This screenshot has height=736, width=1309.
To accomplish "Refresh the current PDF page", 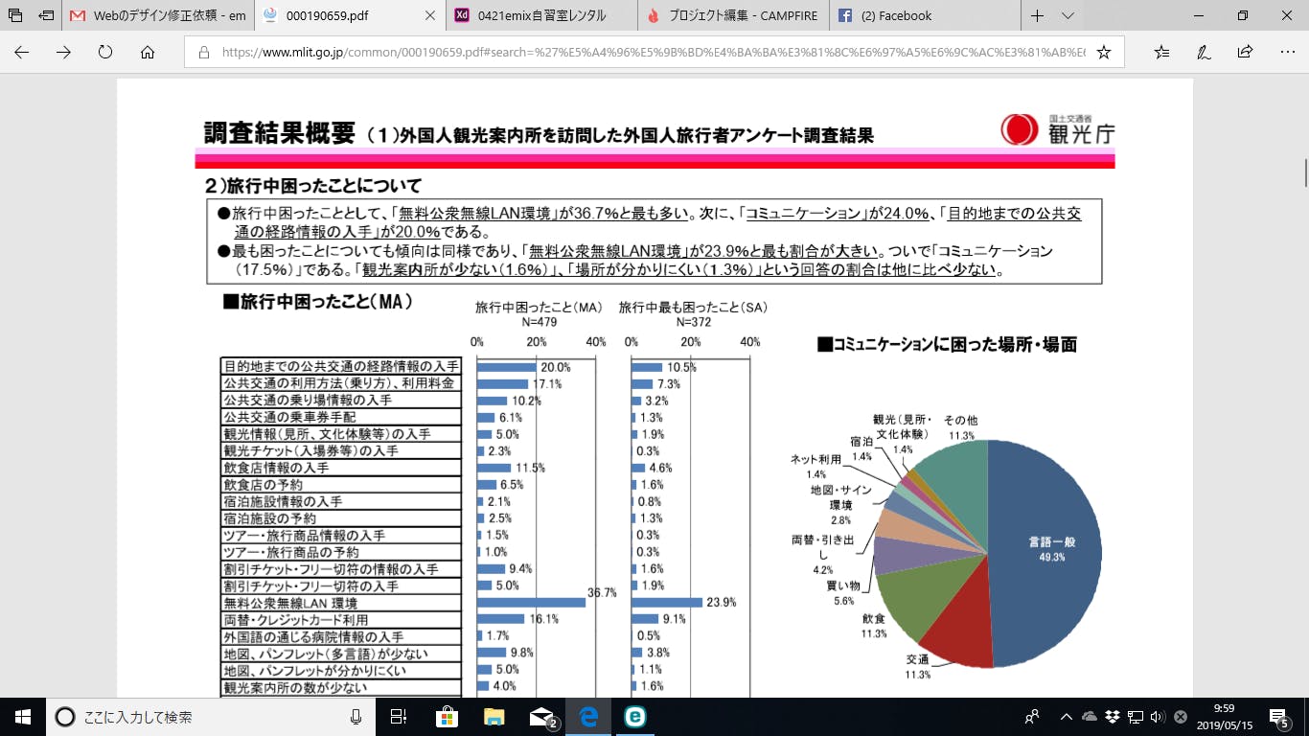I will click(105, 52).
